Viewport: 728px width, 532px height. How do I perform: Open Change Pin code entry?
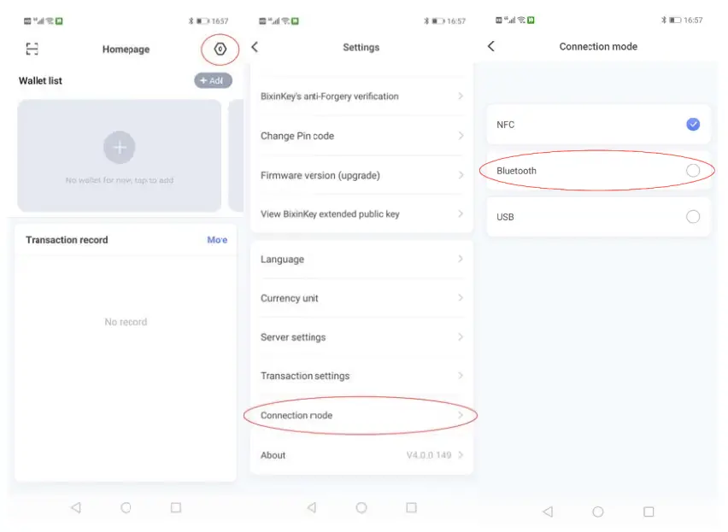(x=361, y=136)
